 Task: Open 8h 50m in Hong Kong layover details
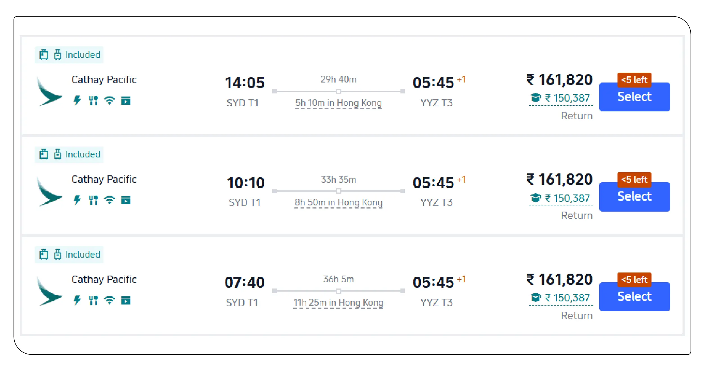pos(338,203)
